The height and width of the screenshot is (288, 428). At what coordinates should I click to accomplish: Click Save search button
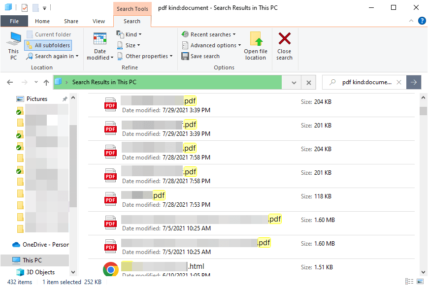tap(200, 56)
